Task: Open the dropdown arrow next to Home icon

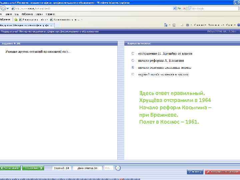Action: click(x=170, y=25)
